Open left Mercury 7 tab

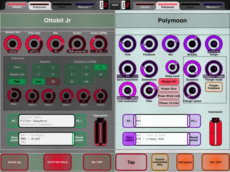tap(84, 6)
